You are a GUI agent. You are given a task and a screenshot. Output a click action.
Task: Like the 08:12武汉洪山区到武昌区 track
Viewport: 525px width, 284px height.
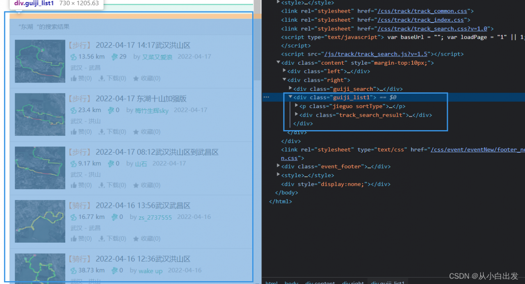coord(74,185)
